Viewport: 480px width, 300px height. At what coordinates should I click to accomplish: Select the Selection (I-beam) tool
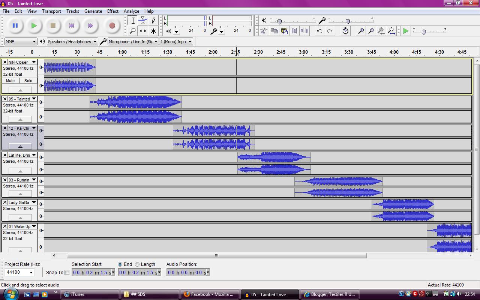click(133, 21)
